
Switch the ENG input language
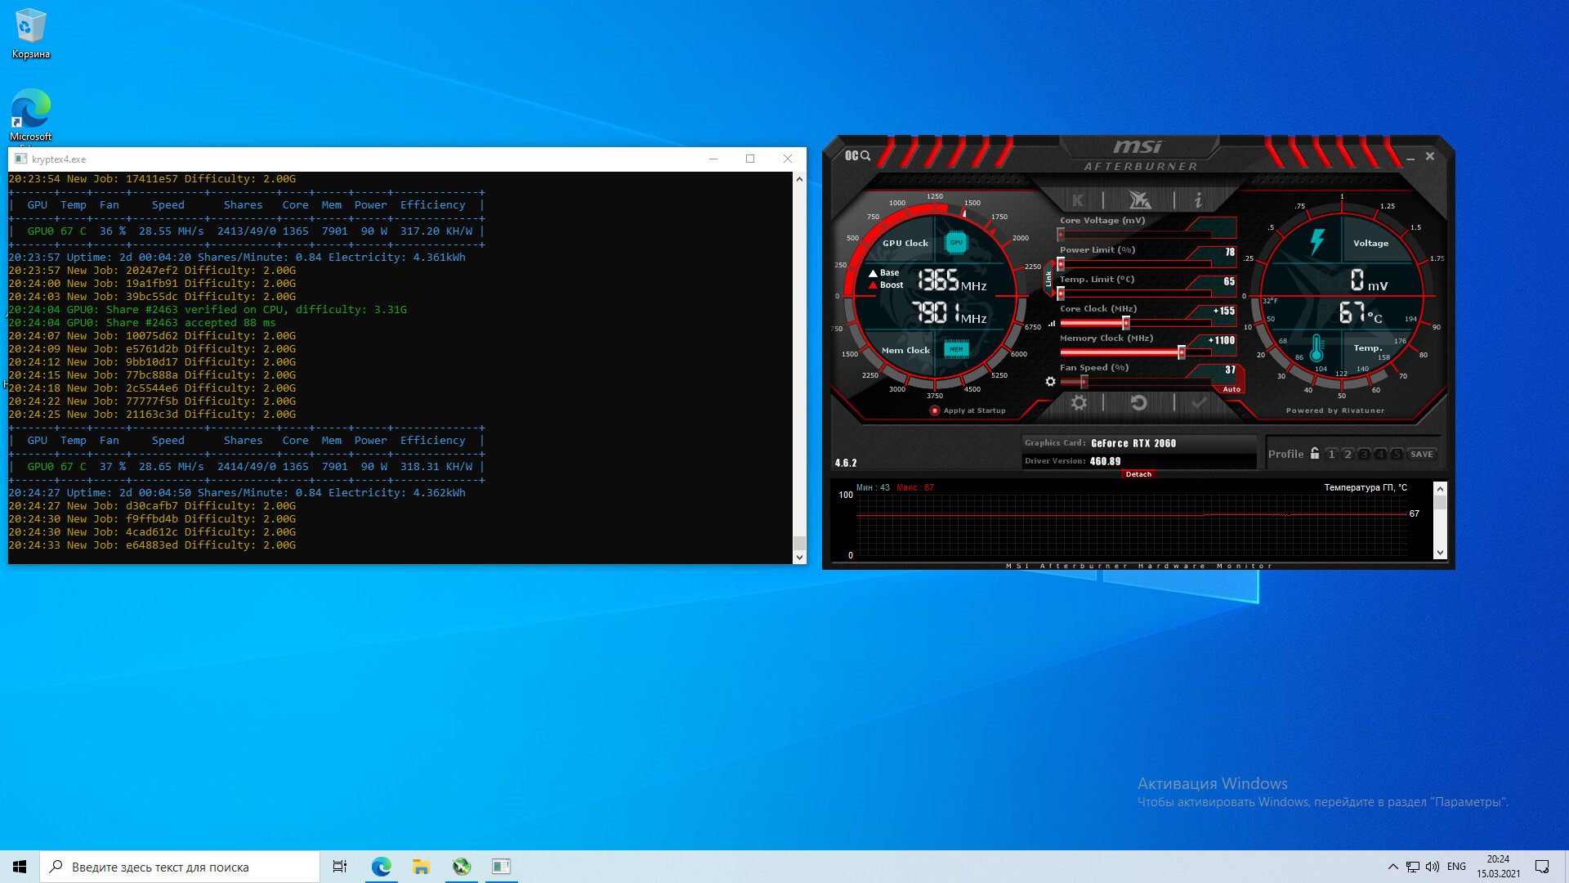point(1456,867)
